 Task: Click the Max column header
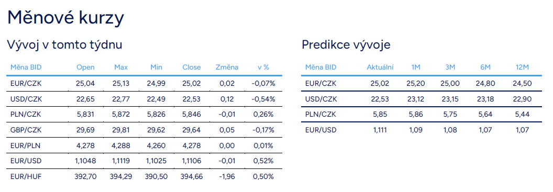point(121,67)
